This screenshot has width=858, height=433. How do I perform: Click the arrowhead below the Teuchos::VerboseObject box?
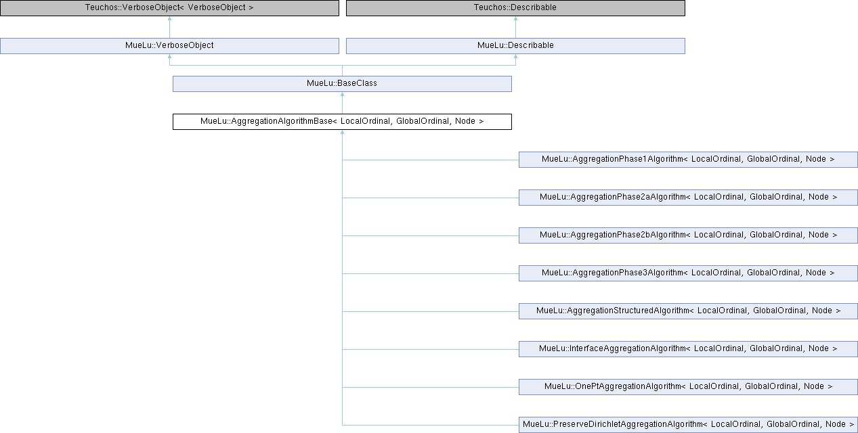(x=169, y=20)
